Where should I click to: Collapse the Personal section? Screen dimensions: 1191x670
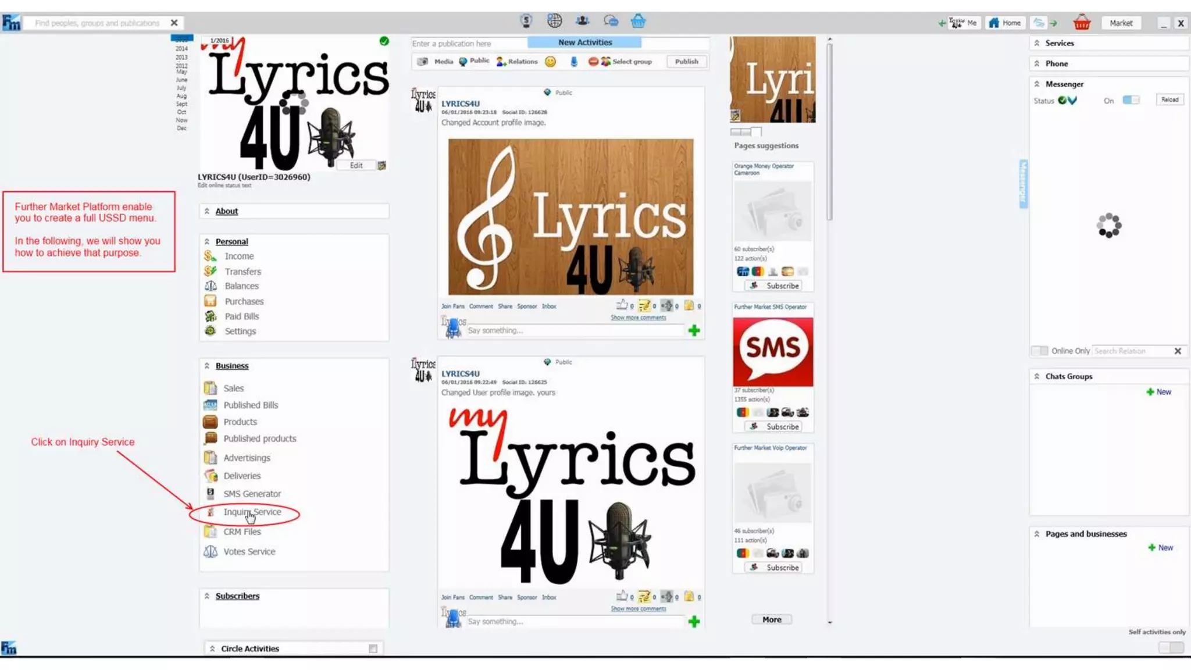click(x=206, y=241)
